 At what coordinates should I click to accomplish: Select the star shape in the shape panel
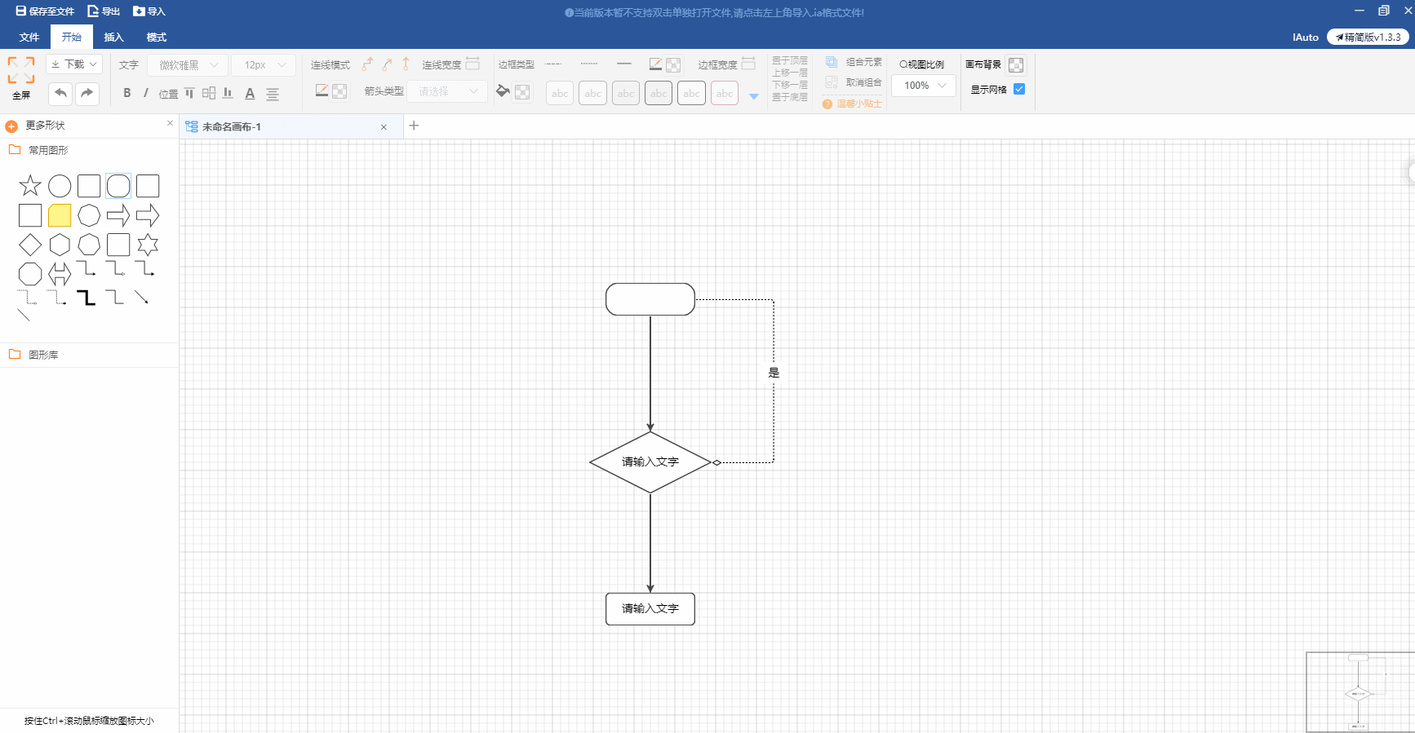click(30, 186)
